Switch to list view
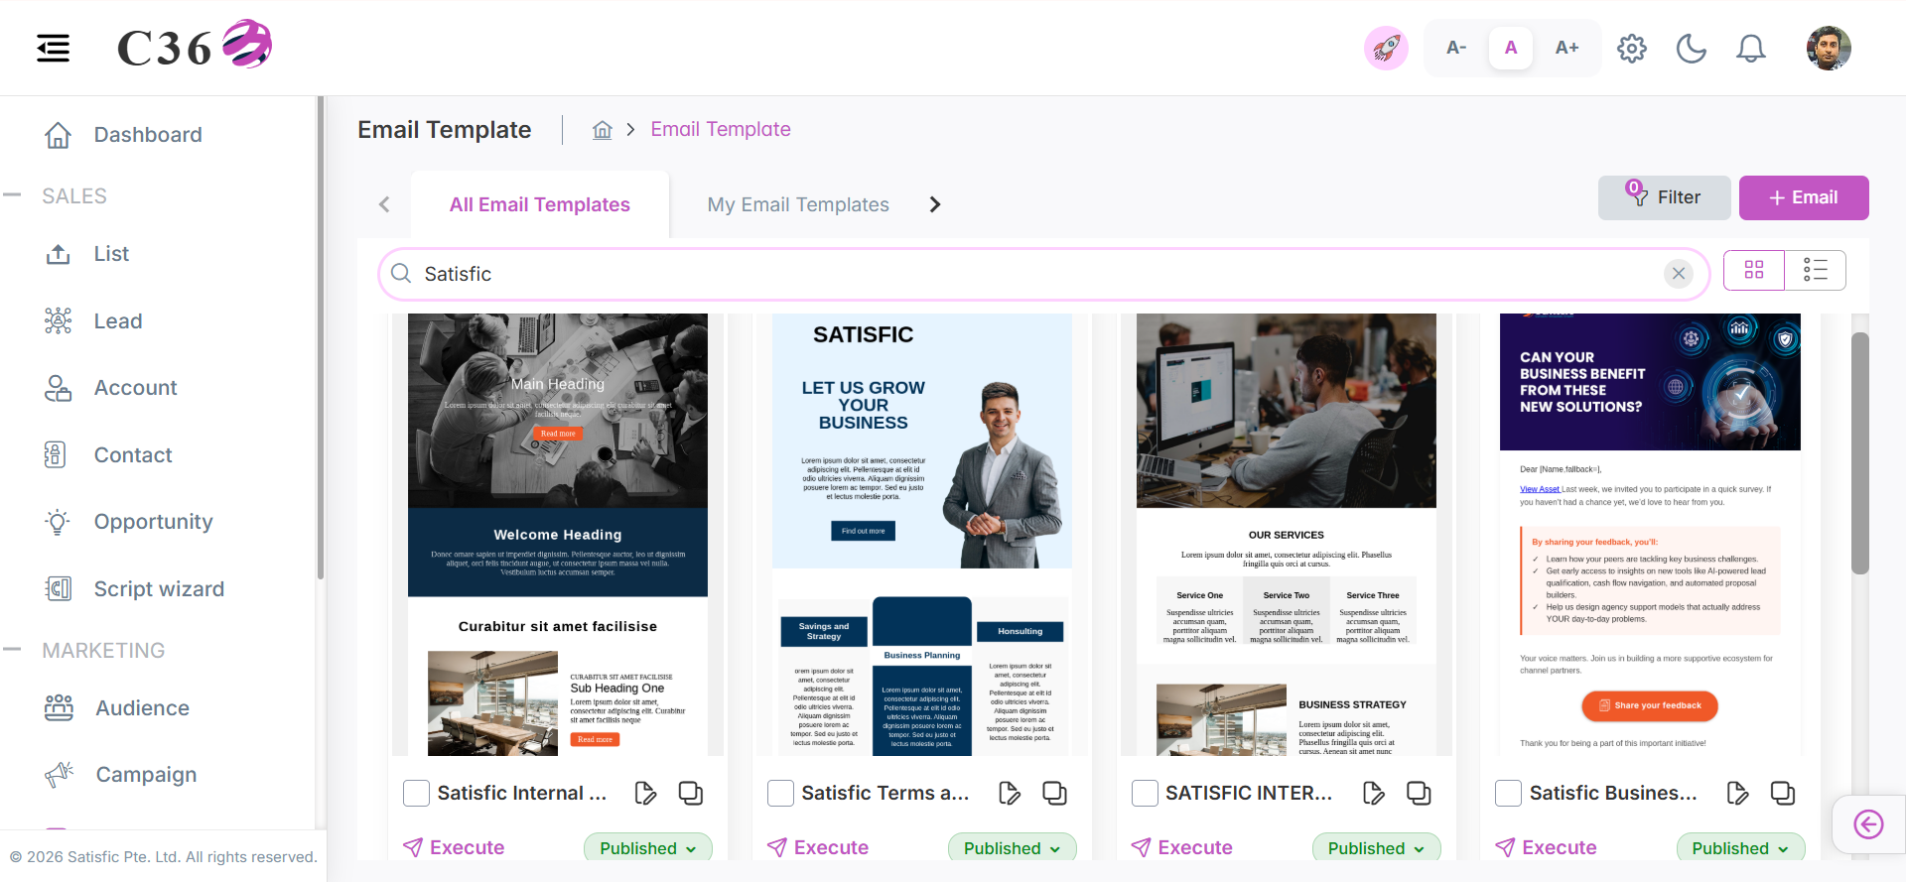 point(1816,270)
